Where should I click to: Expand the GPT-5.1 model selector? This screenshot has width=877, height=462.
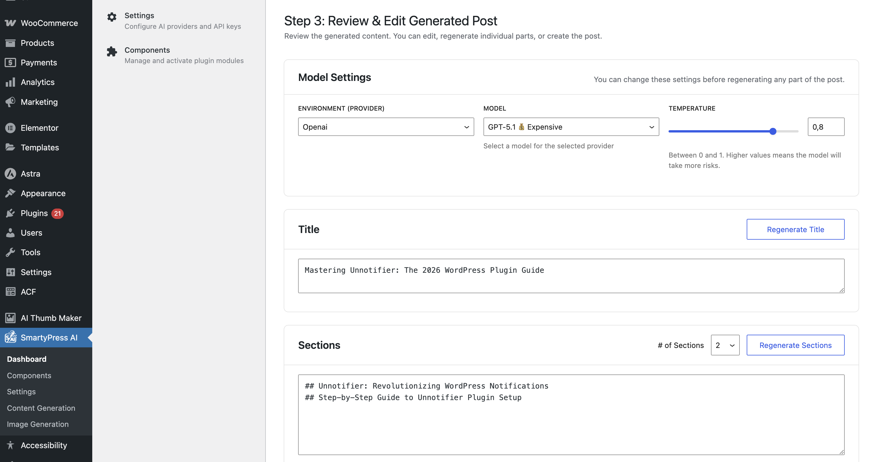[x=571, y=126]
